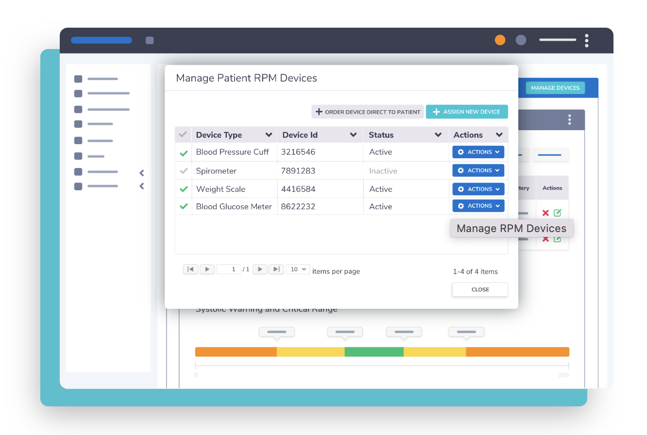647x435 pixels.
Task: Click the orange circle in header
Action: click(500, 40)
